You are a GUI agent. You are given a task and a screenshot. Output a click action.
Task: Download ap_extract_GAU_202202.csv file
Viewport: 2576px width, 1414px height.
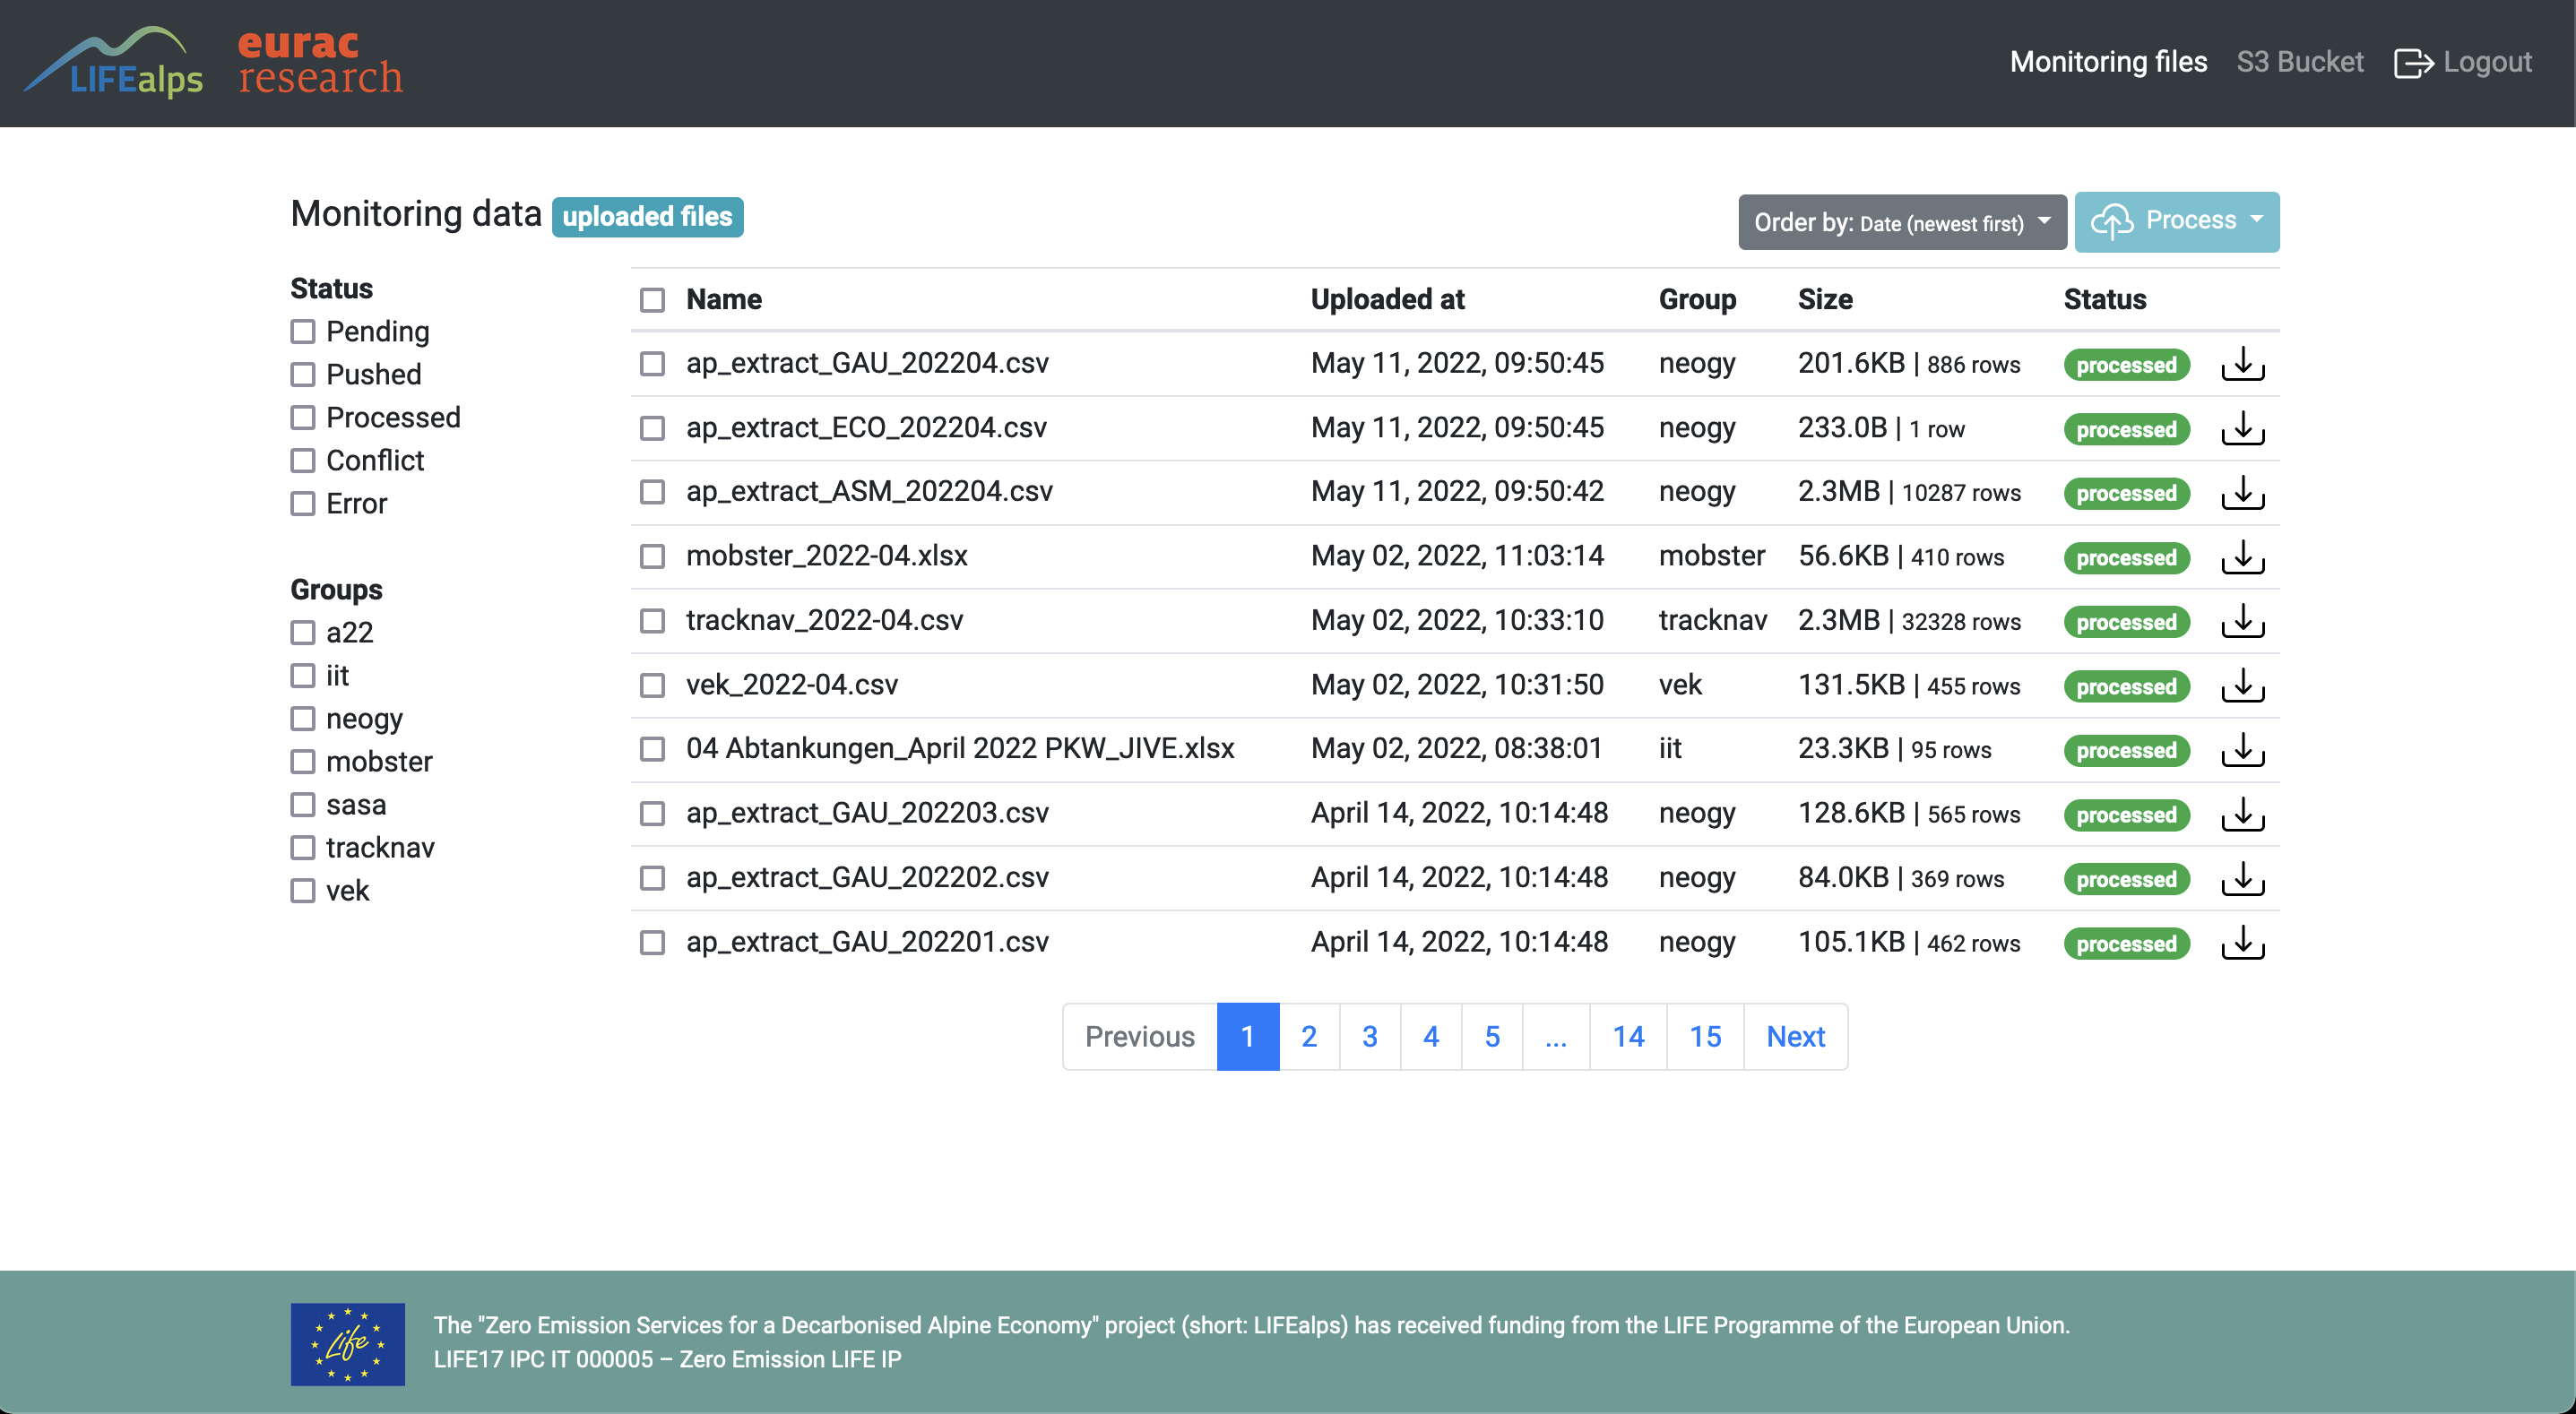(x=2242, y=878)
